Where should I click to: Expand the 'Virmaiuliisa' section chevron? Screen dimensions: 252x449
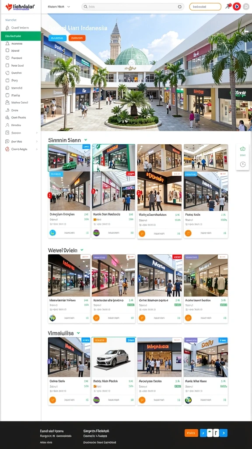[78, 333]
